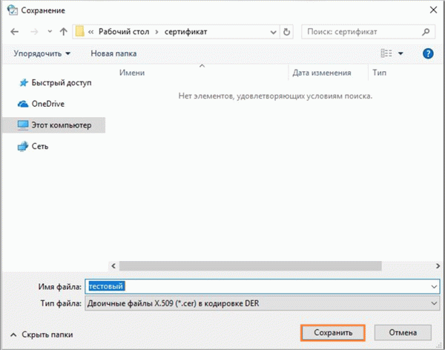
Task: Click left arrow of horizontal scrollbar
Action: click(x=113, y=266)
